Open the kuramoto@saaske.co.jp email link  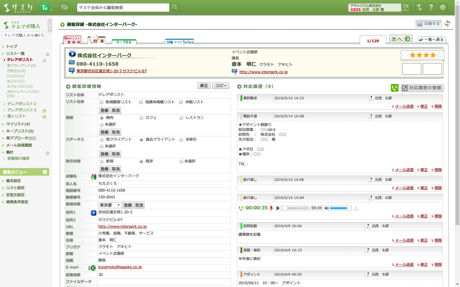coord(120,267)
